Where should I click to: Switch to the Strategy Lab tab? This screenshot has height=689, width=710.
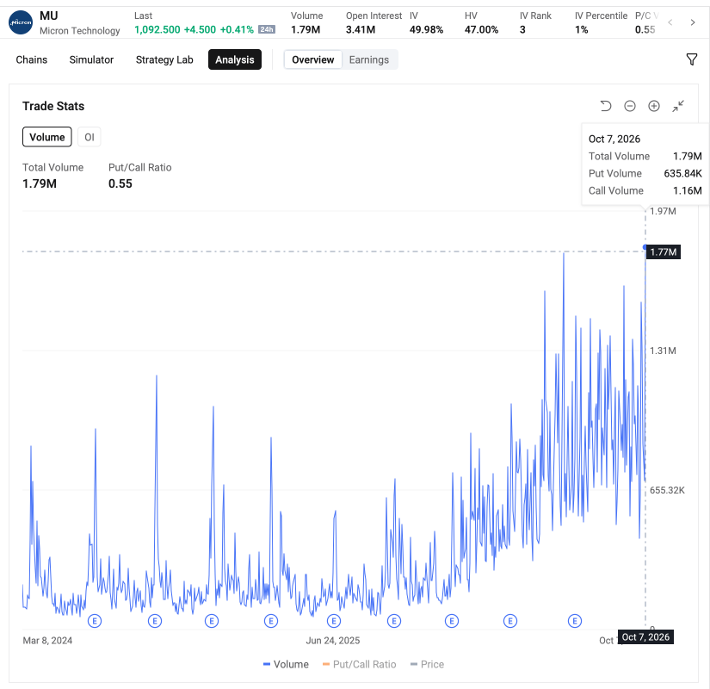pos(164,59)
